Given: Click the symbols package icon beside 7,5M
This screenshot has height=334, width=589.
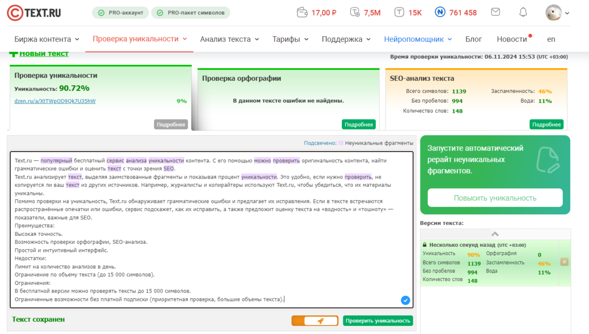Looking at the screenshot, I should 355,13.
